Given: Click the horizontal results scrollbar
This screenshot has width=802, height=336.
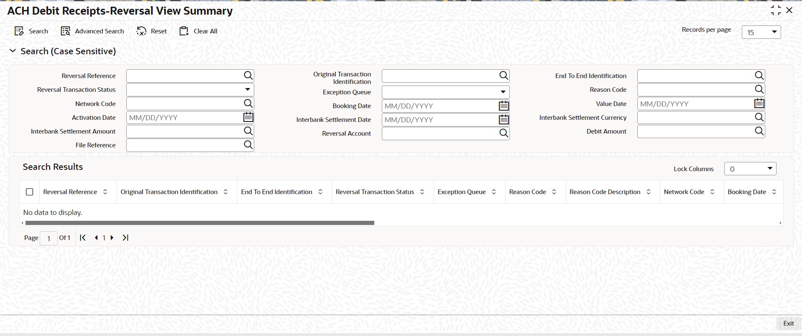Looking at the screenshot, I should click(x=200, y=223).
